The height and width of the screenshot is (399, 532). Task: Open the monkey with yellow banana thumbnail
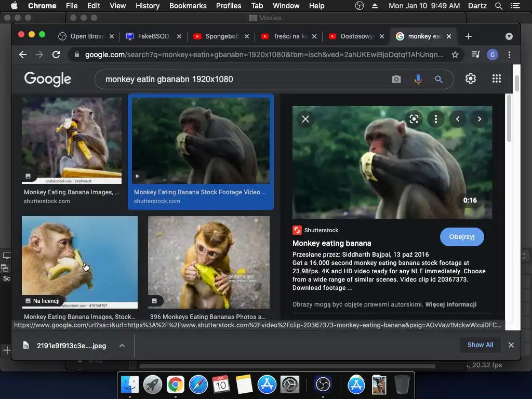(72, 140)
